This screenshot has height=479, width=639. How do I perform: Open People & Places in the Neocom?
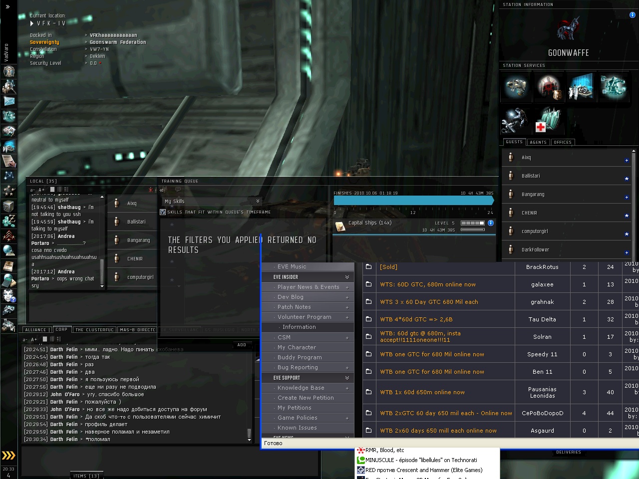pyautogui.click(x=8, y=86)
